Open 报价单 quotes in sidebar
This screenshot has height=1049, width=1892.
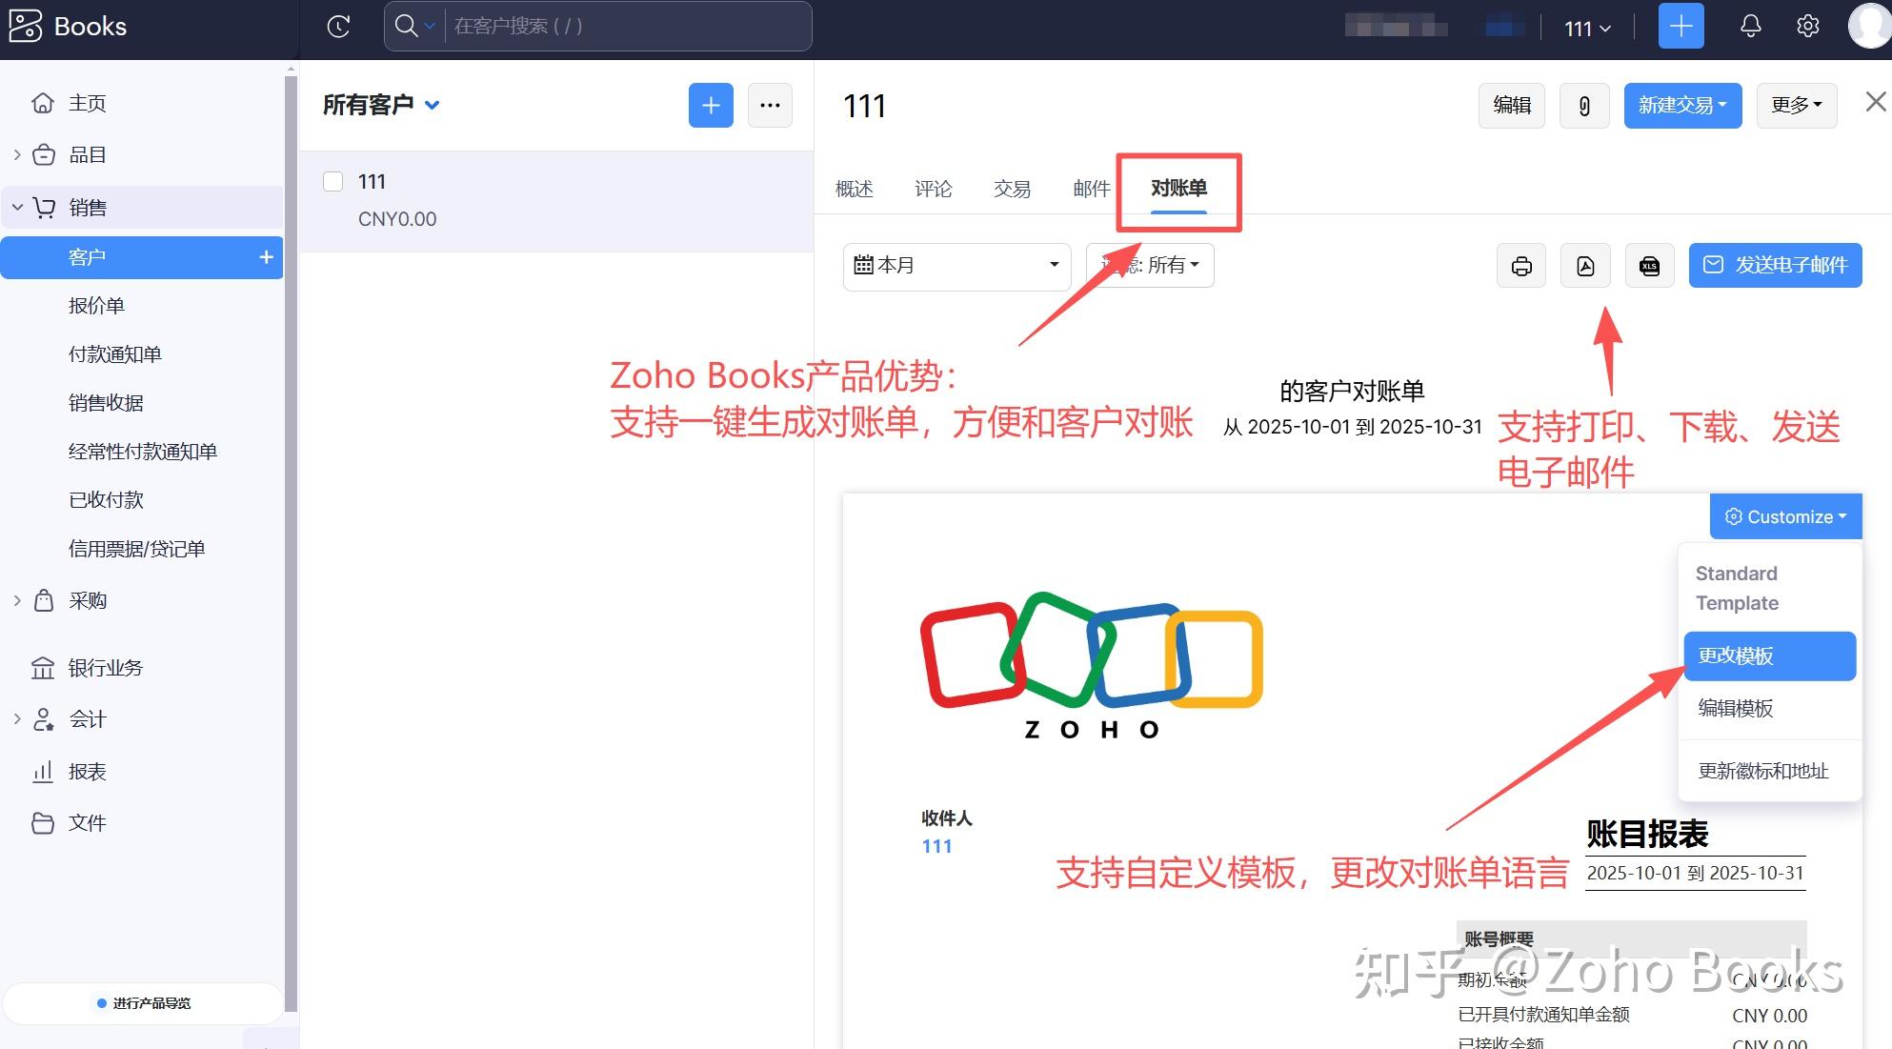[x=96, y=306]
